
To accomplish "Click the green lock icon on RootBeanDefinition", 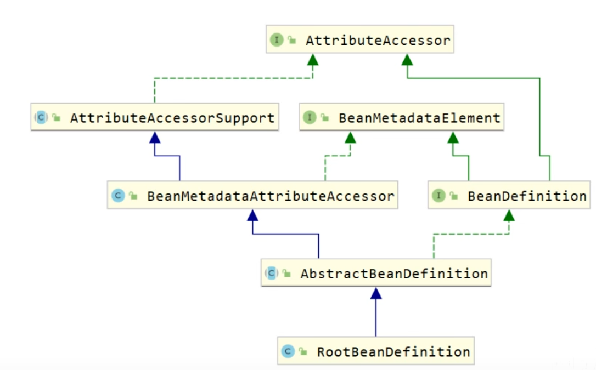I will (303, 352).
